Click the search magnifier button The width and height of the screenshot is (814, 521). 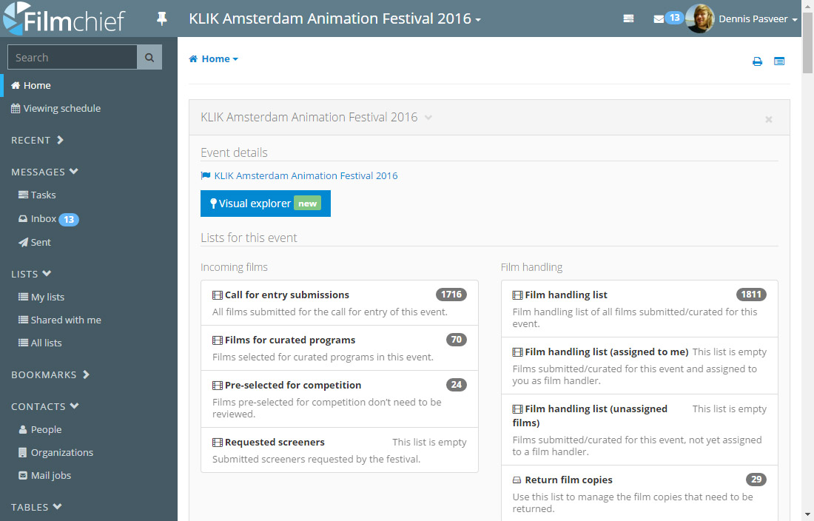pos(149,57)
